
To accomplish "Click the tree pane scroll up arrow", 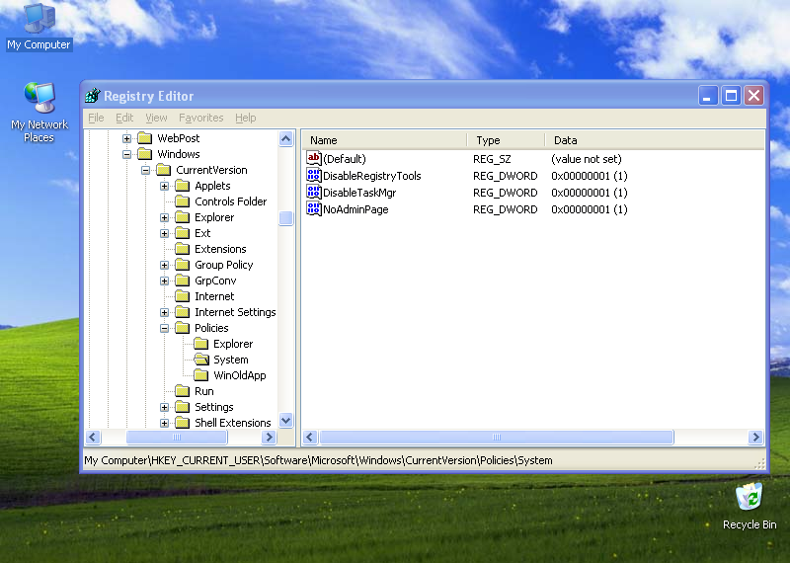I will [285, 138].
